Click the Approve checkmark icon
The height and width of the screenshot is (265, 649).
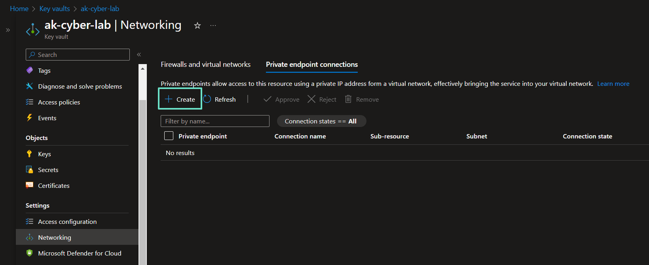tap(268, 99)
